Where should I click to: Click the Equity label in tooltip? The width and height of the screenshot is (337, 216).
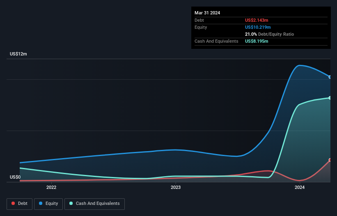pyautogui.click(x=201, y=27)
